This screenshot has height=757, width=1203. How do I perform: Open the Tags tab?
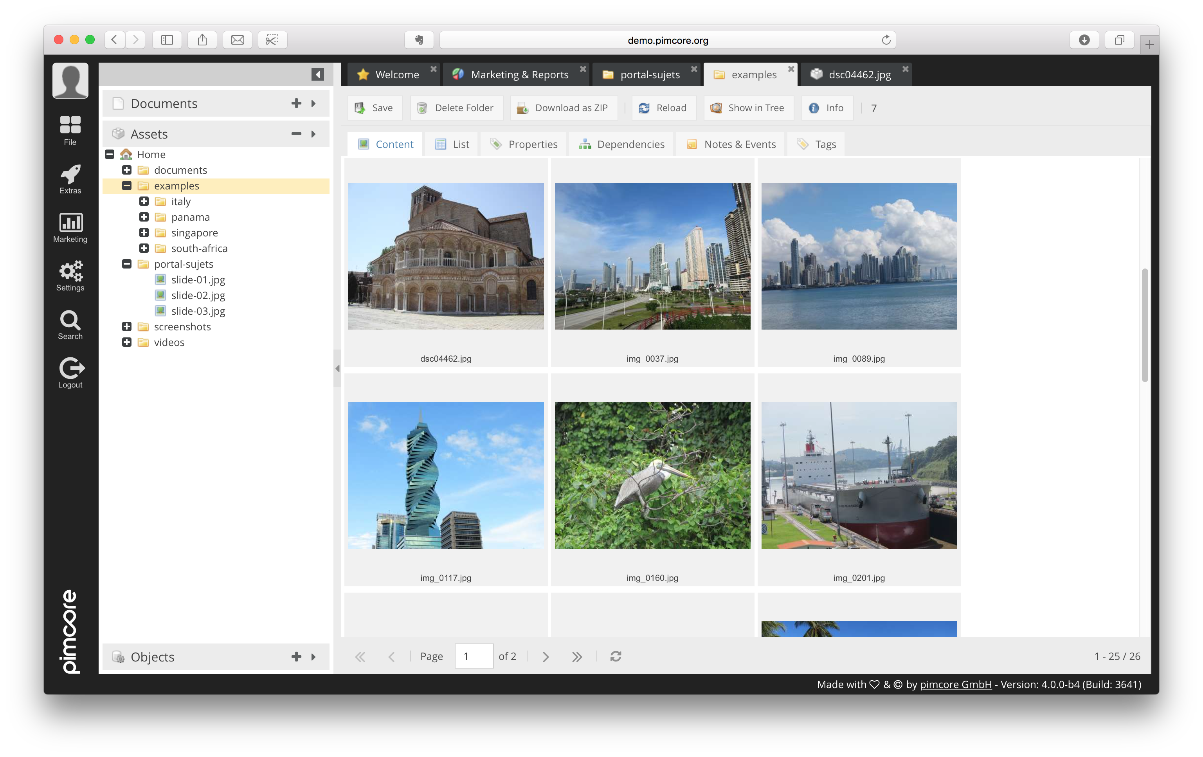click(x=816, y=144)
